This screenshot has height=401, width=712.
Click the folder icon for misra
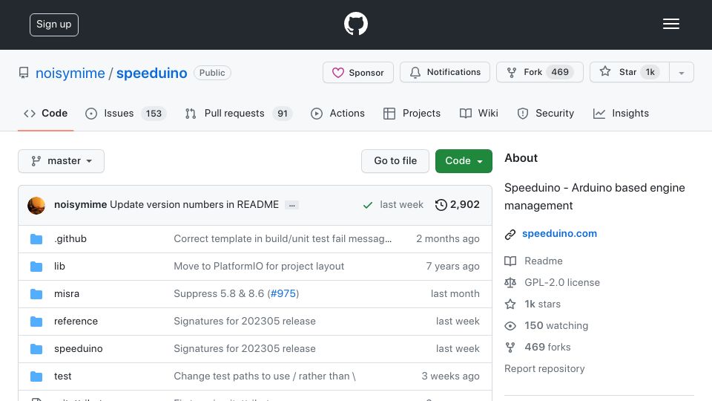36,294
